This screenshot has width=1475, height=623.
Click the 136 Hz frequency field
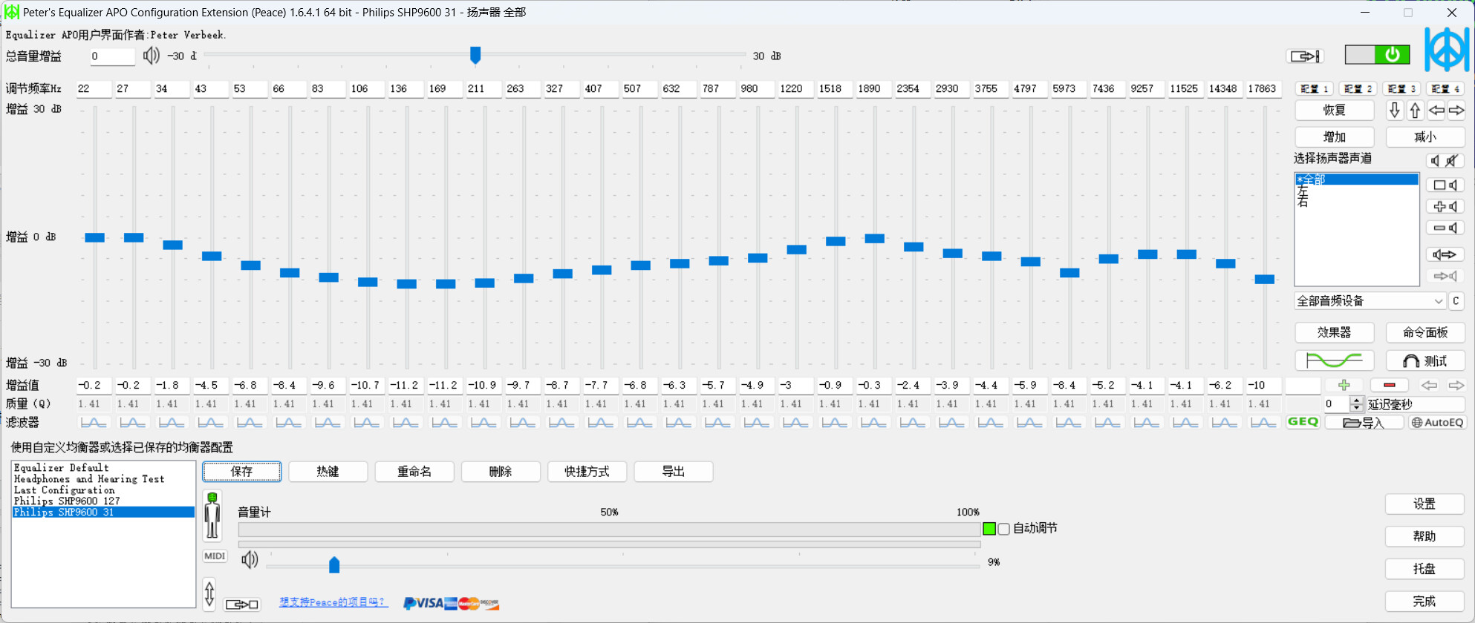[406, 88]
